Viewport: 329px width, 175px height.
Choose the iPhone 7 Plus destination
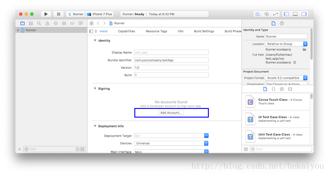100,14
